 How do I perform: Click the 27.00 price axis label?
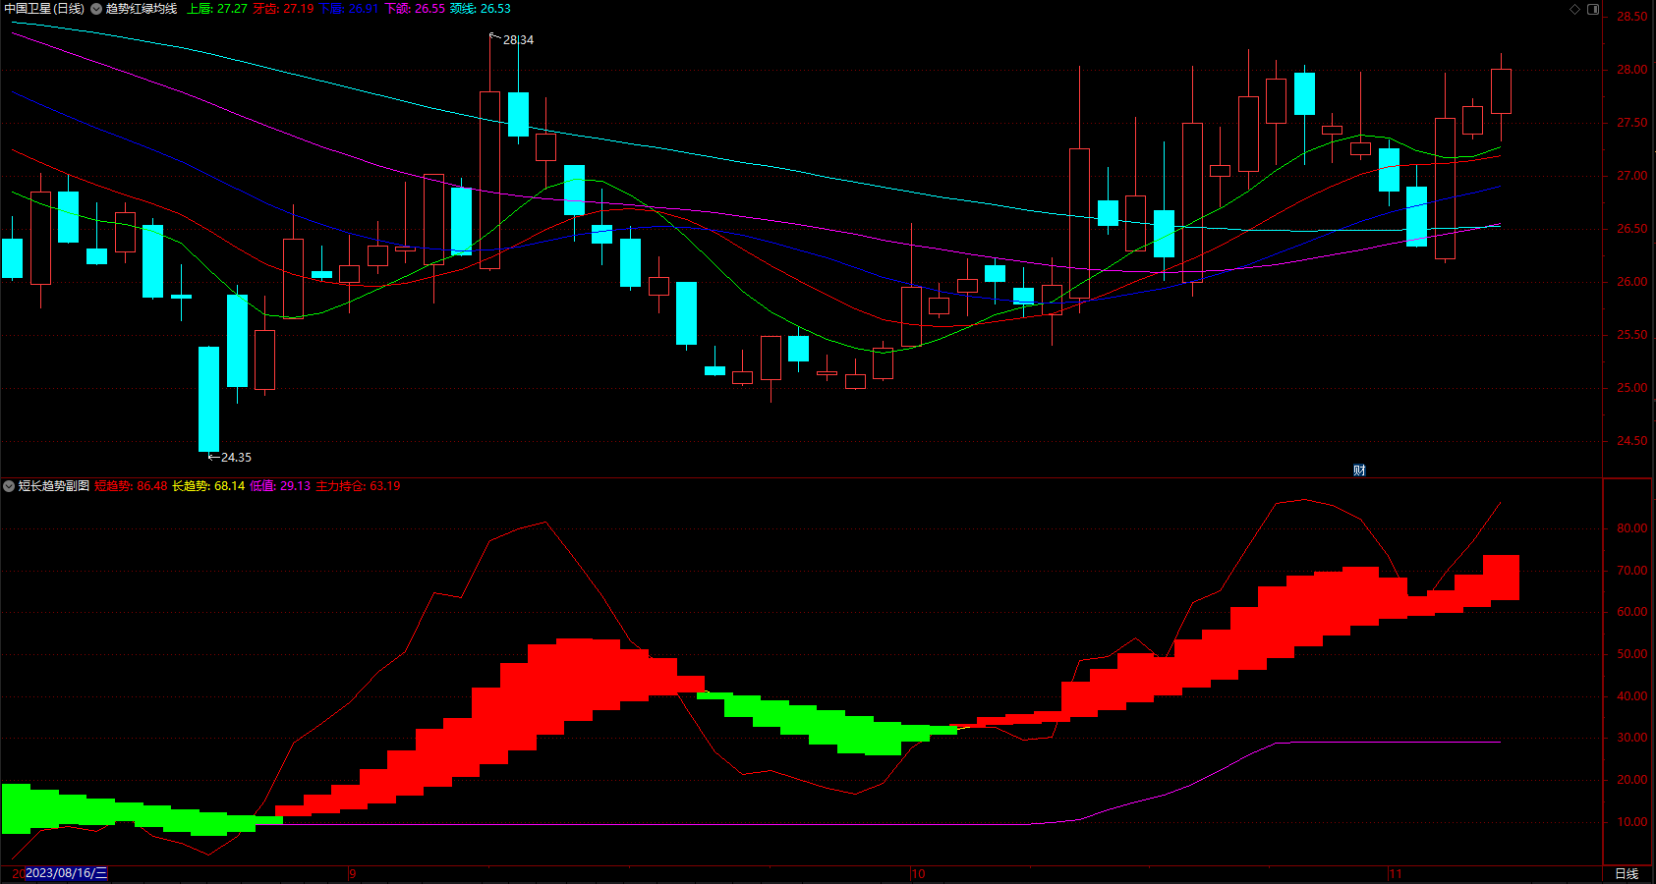tap(1631, 176)
